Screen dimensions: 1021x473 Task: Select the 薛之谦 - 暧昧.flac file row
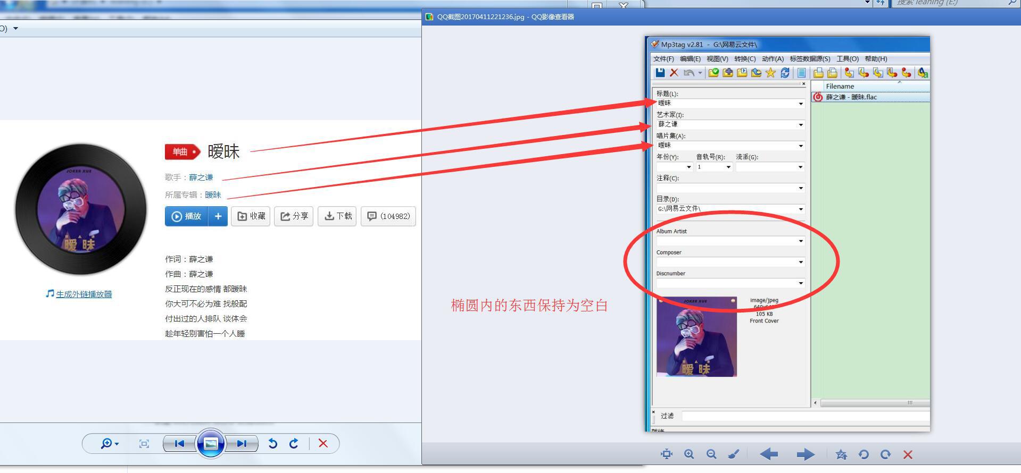870,97
